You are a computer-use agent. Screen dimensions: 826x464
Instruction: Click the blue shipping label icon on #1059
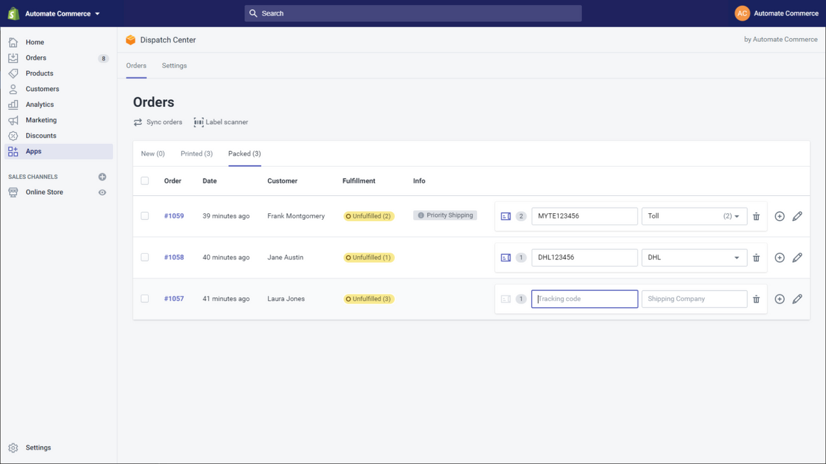click(506, 216)
